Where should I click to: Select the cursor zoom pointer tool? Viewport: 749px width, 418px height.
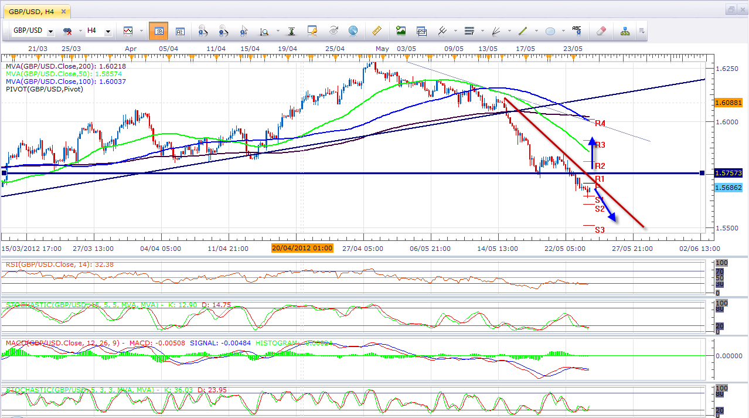click(x=243, y=30)
